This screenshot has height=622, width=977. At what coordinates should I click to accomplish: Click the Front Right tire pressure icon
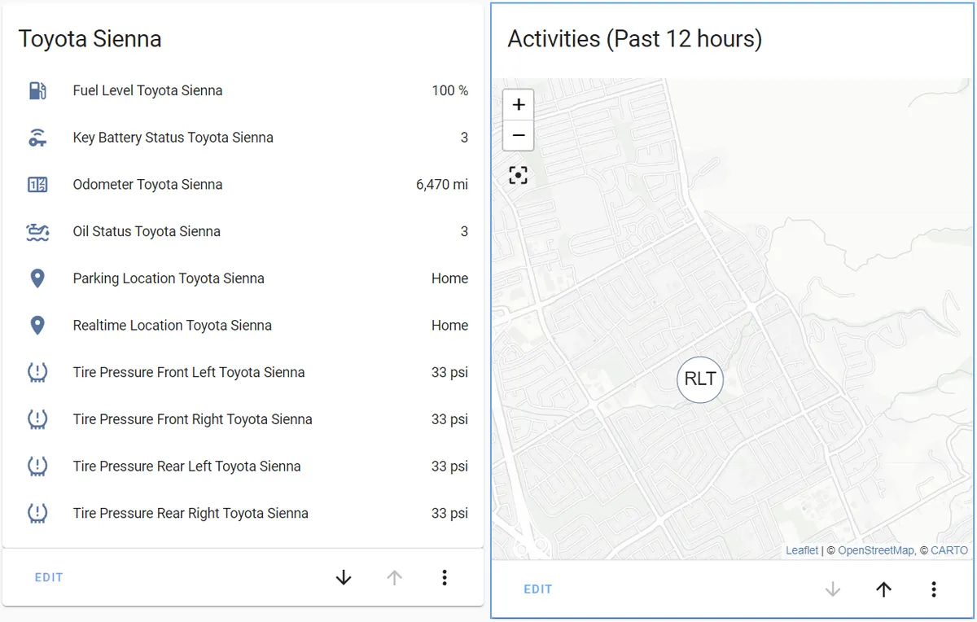coord(37,419)
